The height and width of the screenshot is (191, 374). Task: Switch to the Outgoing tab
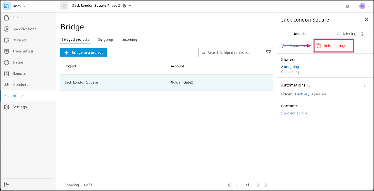[x=105, y=40]
